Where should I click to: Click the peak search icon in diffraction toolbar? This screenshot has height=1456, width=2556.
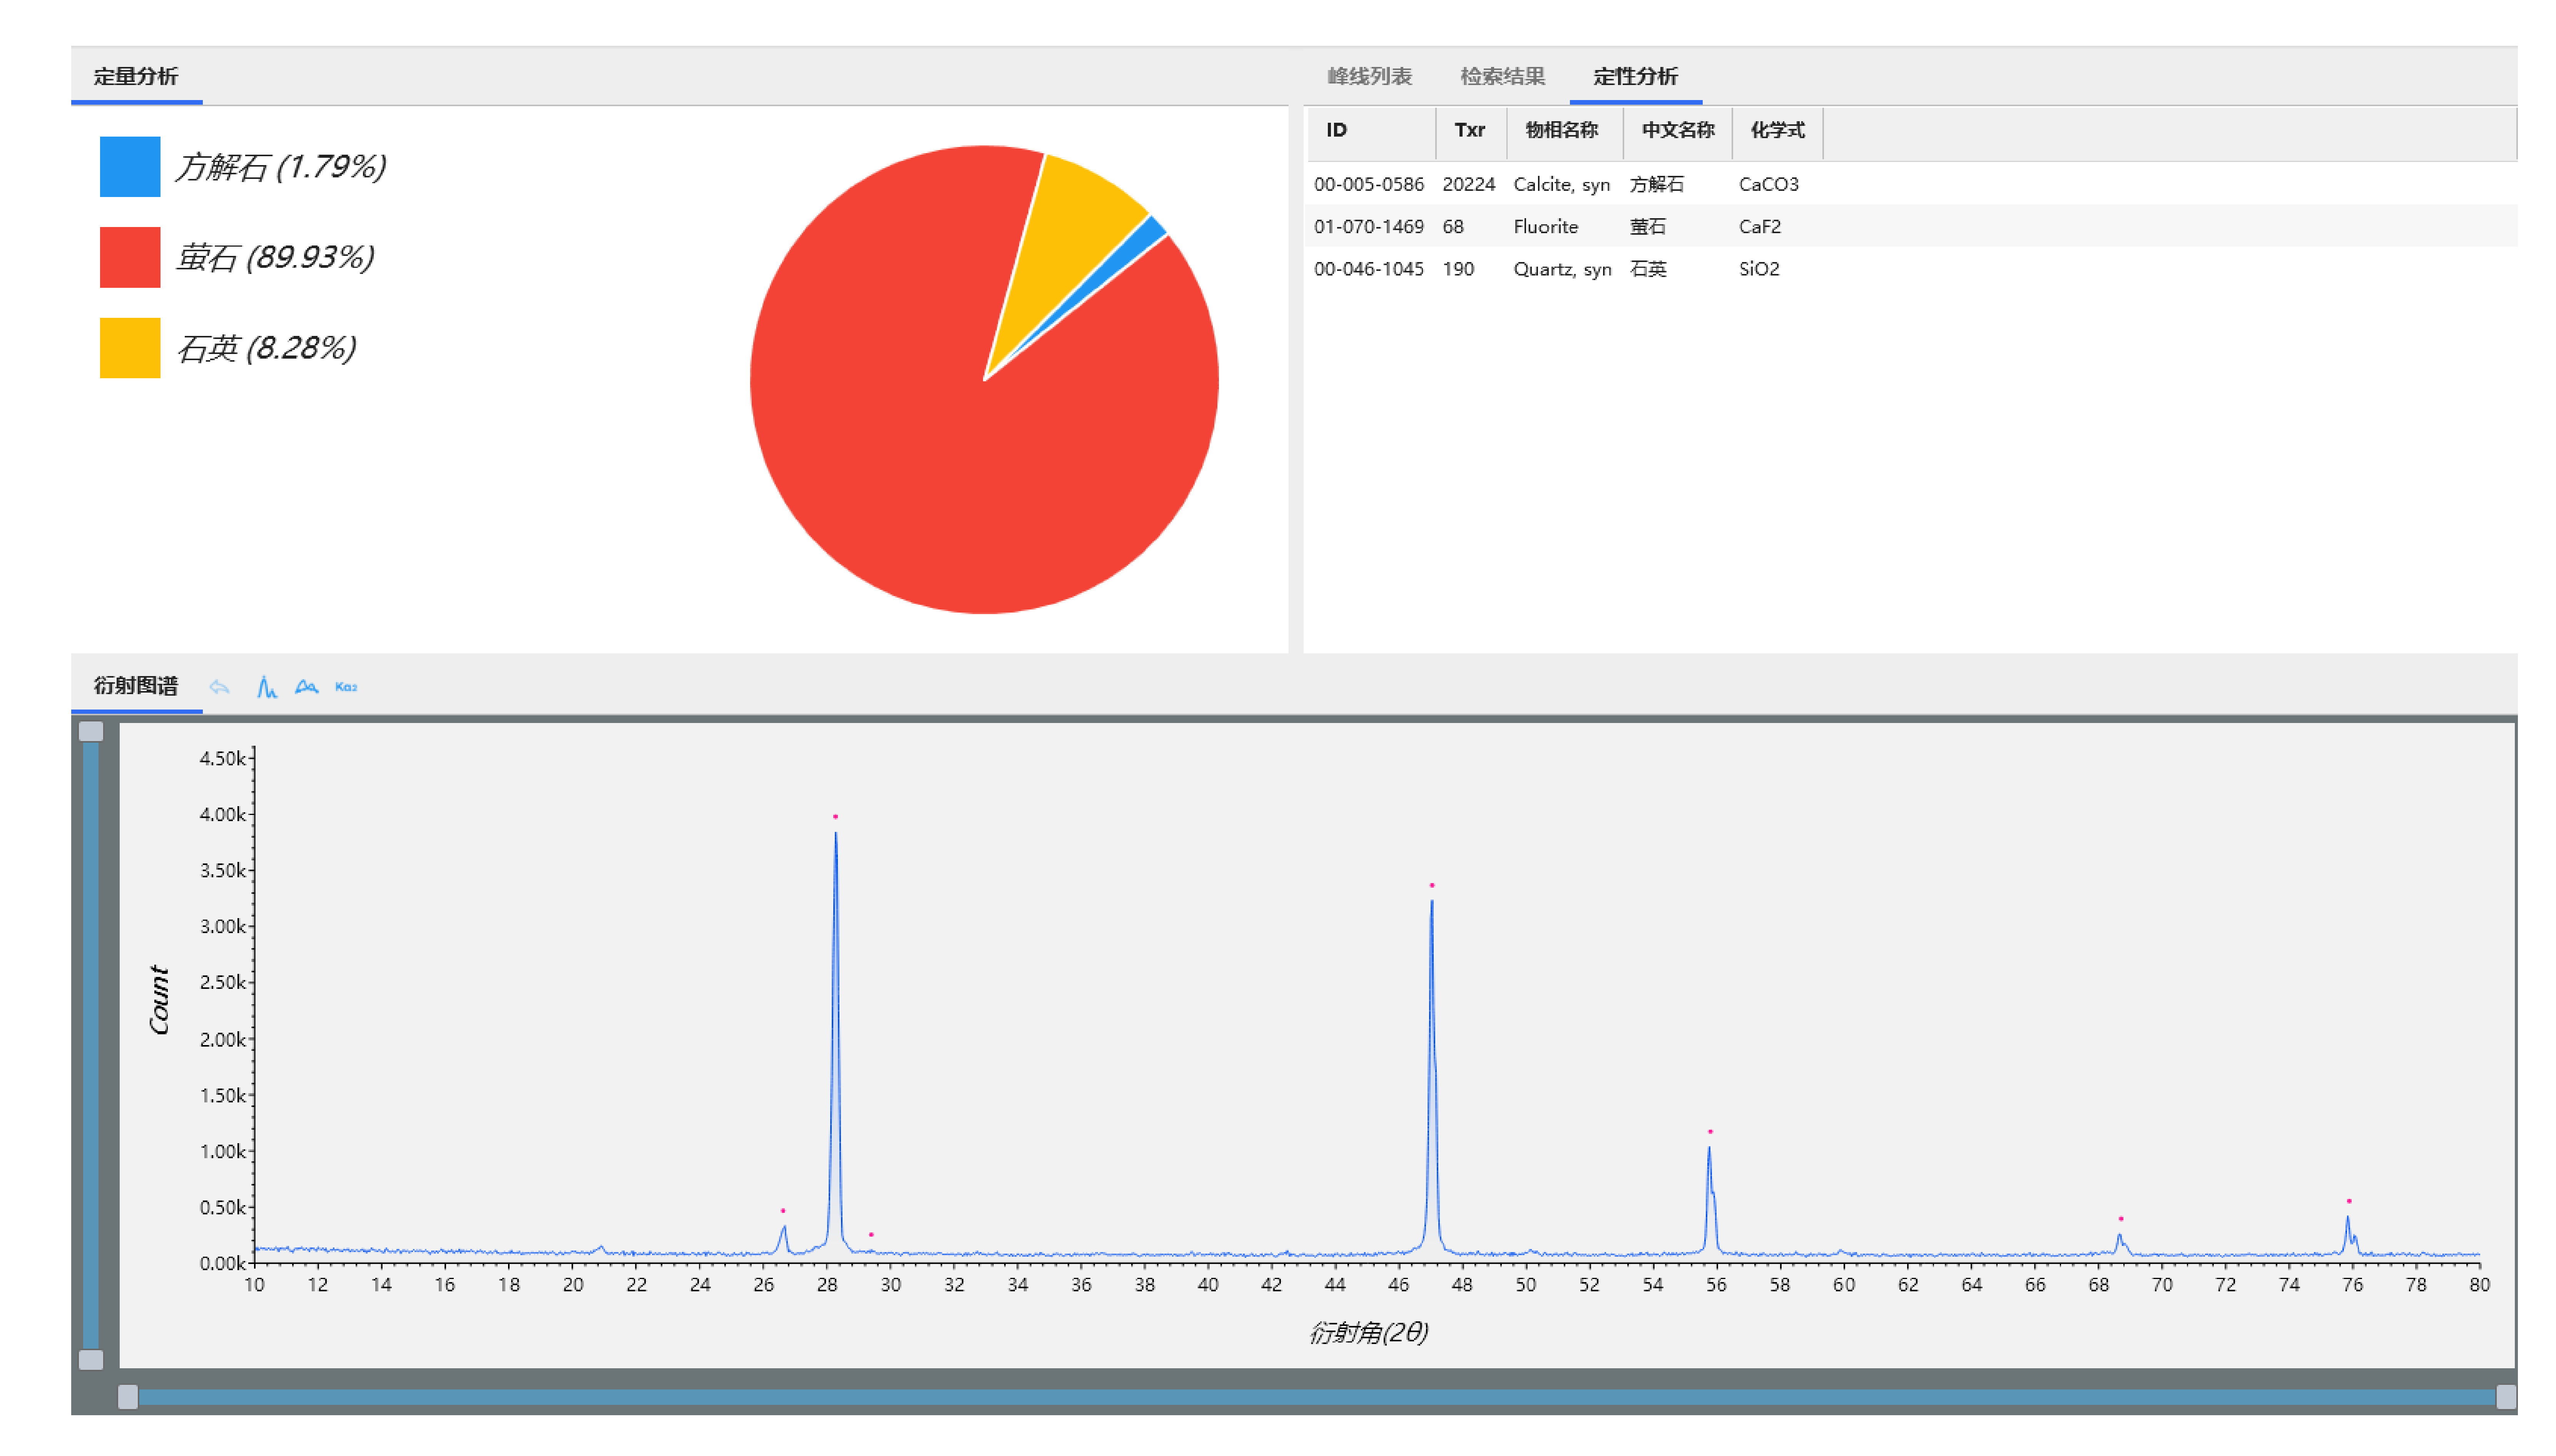click(266, 687)
